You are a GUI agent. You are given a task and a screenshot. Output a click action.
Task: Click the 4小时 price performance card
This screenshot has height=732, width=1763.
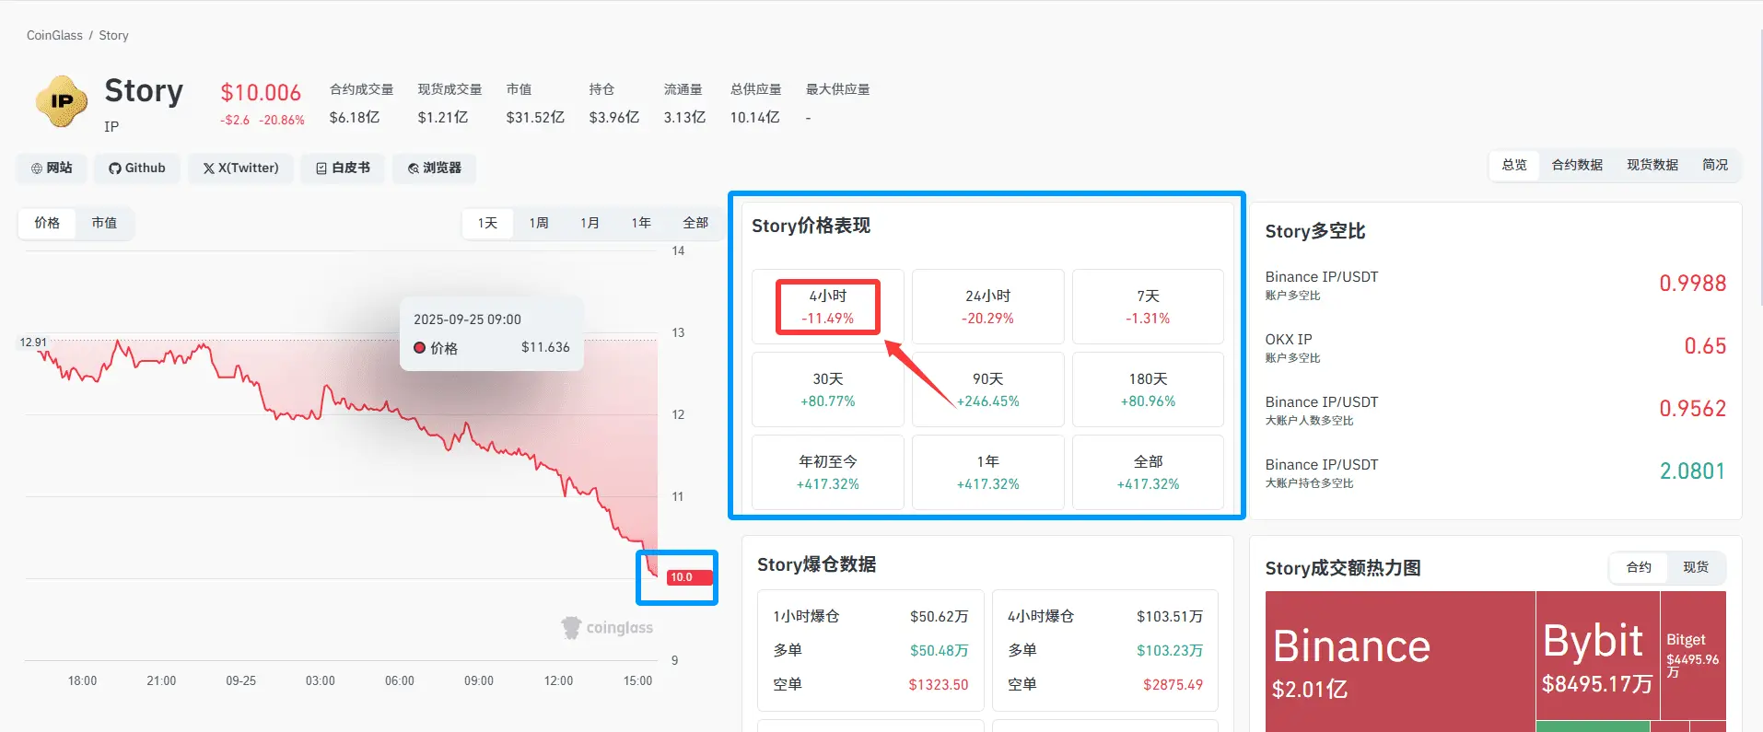(x=828, y=307)
